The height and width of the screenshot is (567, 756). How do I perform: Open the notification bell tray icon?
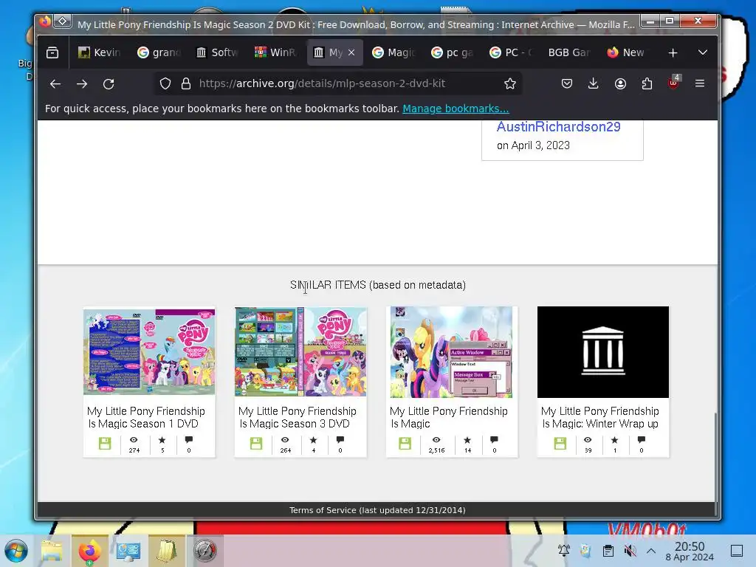coord(563,551)
